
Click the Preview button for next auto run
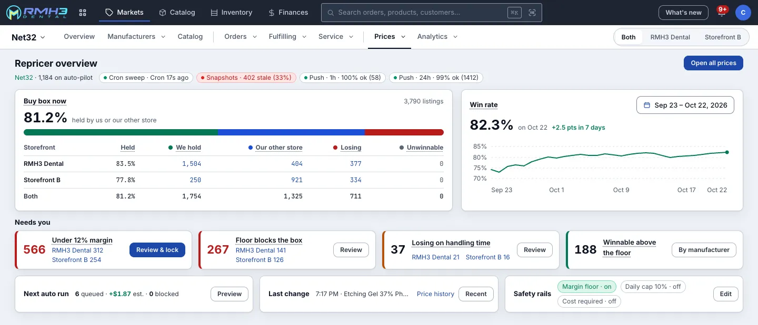tap(230, 294)
